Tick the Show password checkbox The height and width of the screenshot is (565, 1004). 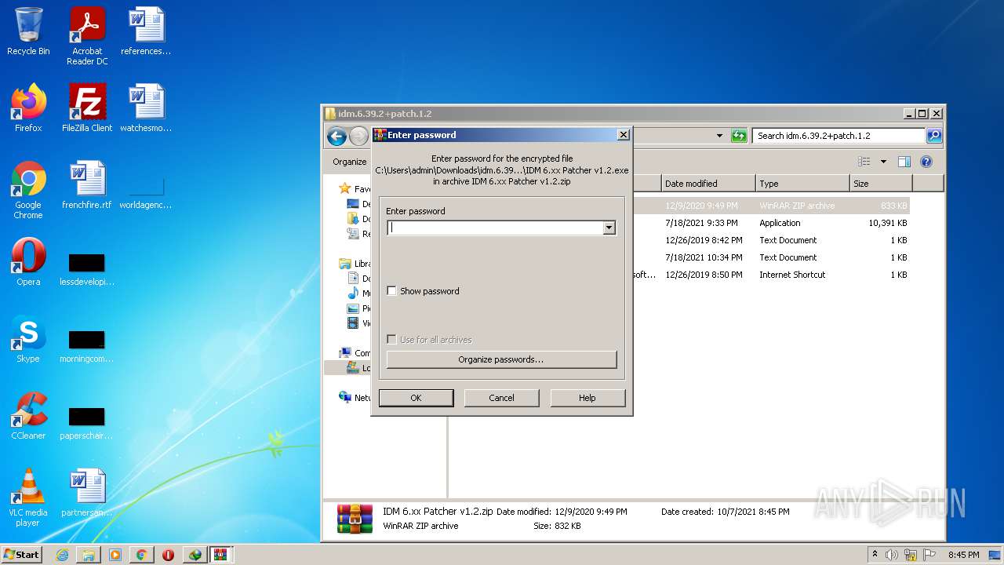[x=392, y=291]
